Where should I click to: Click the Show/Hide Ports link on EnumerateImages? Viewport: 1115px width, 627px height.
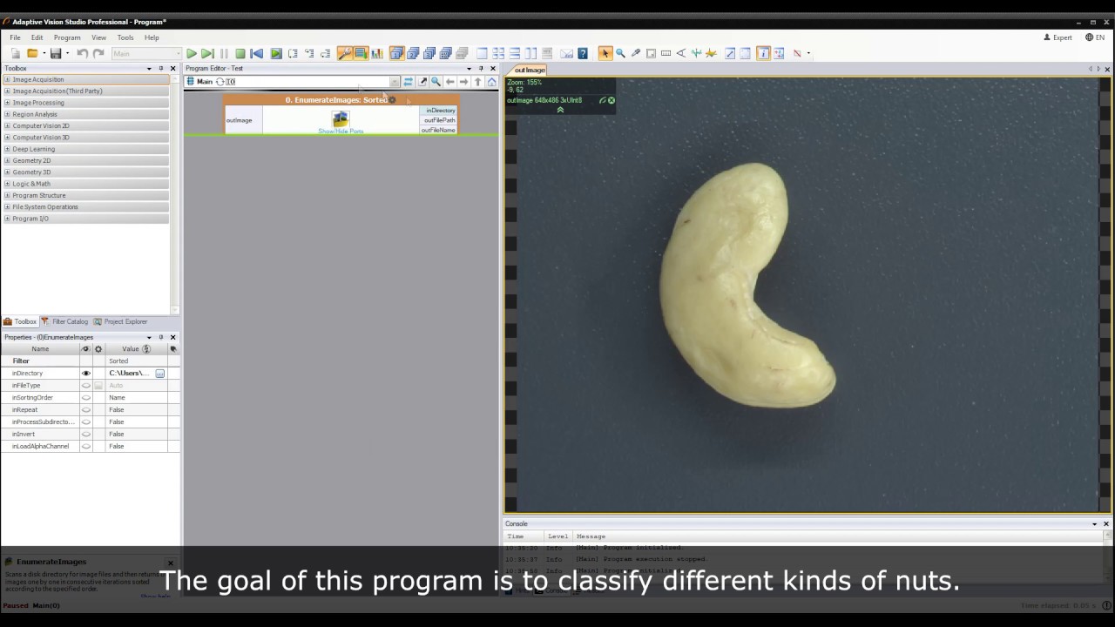click(x=341, y=131)
